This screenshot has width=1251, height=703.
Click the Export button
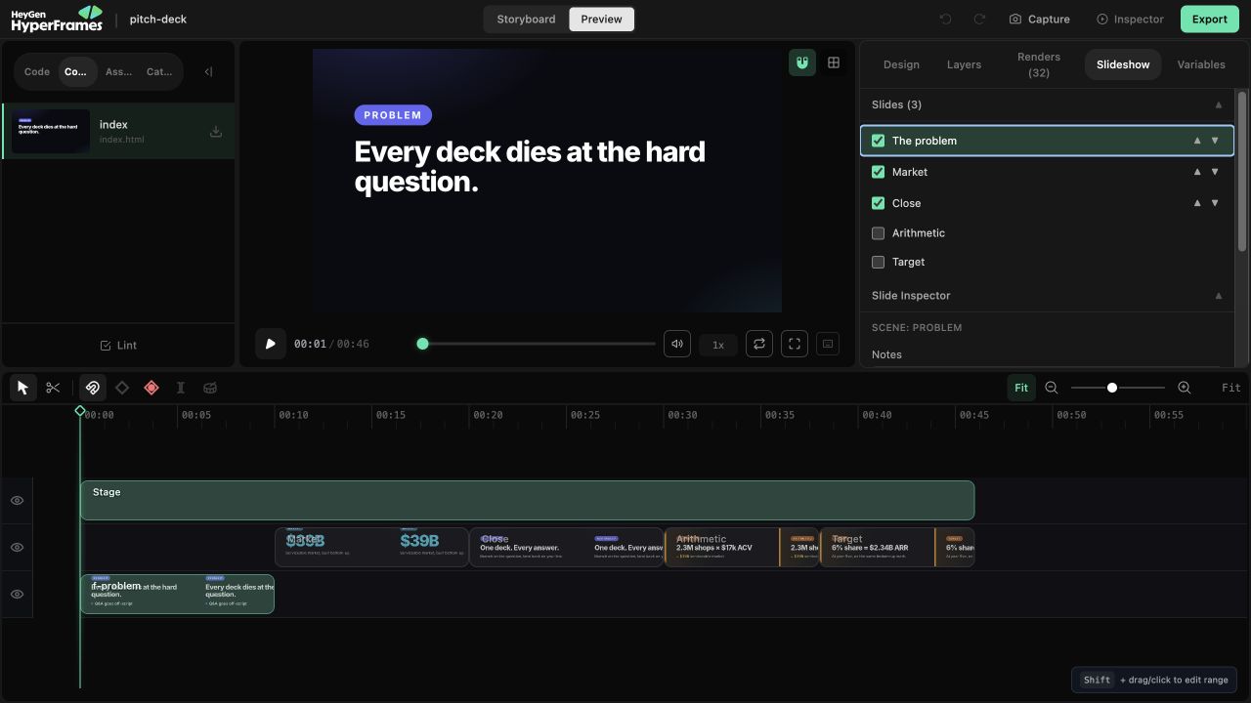point(1209,19)
